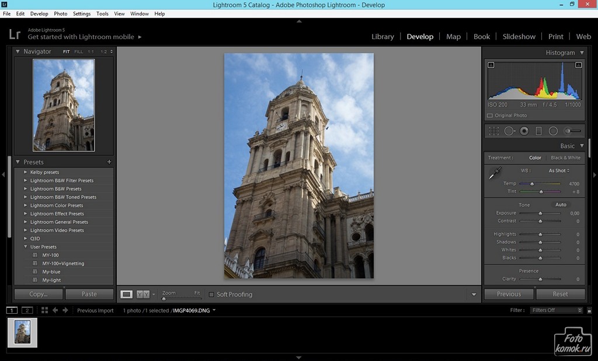Open the Photo menu
The image size is (598, 361).
pos(60,13)
